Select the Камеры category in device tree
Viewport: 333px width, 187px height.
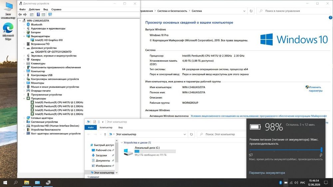[x=36, y=59]
